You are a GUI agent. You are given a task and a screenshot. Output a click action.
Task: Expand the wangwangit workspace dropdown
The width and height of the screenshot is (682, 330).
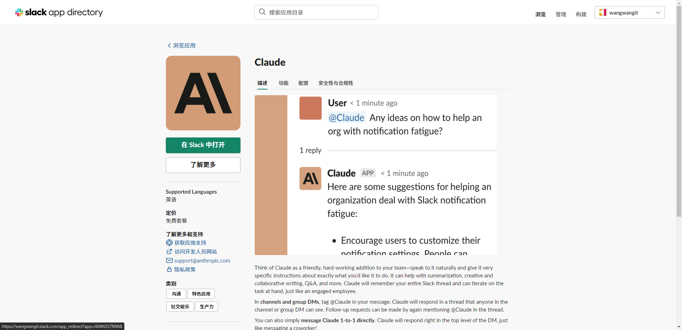(x=658, y=12)
